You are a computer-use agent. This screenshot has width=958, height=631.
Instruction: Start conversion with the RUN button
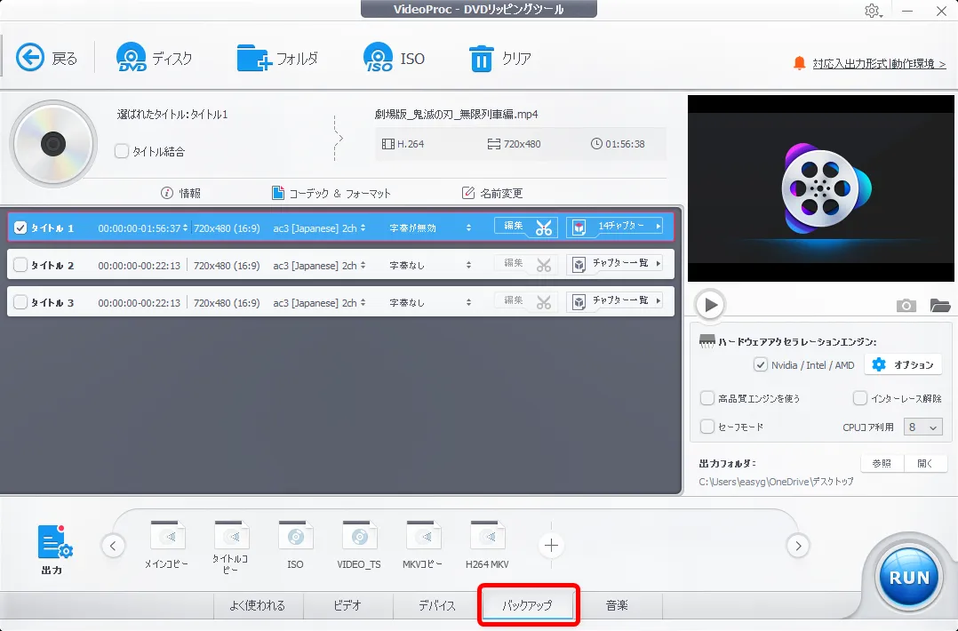(x=908, y=578)
